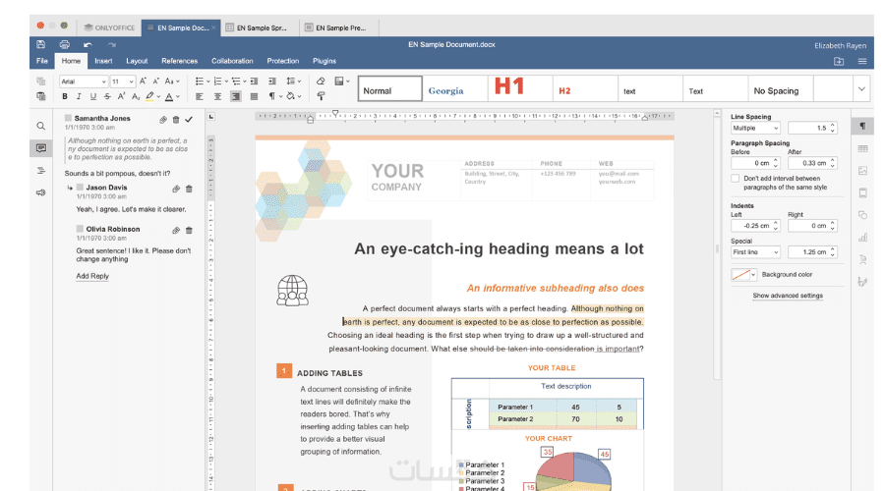This screenshot has height=491, width=885.
Task: Apply superscript formatting
Action: click(x=121, y=96)
